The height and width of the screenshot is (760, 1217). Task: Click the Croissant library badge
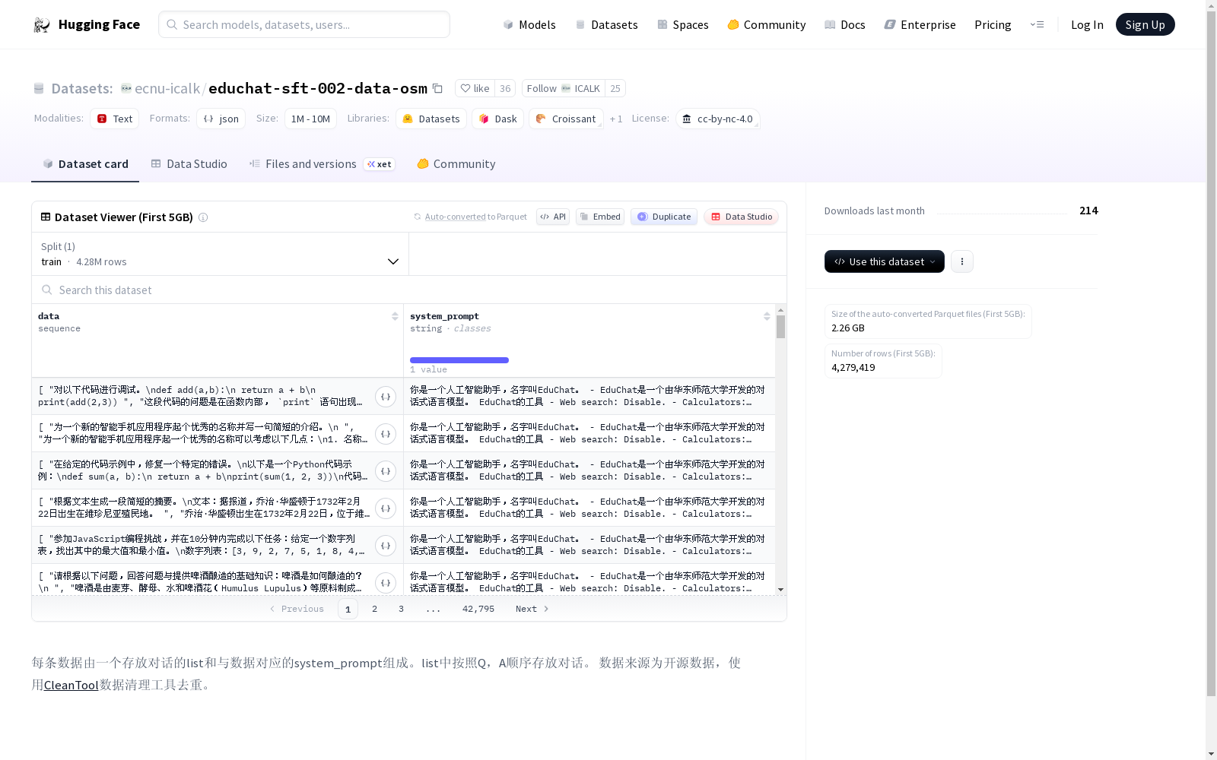click(x=566, y=119)
